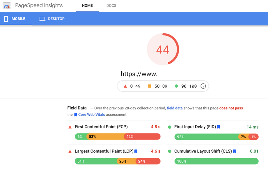Click the red triangle beside First Contentful Paint
Viewport: 268px width, 171px height.
[x=70, y=127]
